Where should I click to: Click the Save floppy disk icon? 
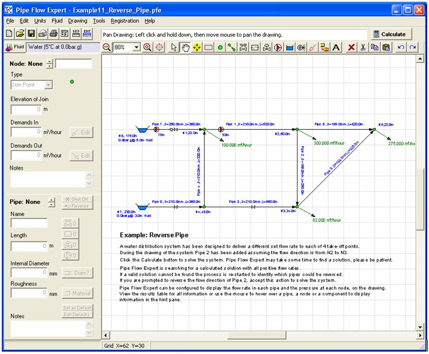click(31, 34)
